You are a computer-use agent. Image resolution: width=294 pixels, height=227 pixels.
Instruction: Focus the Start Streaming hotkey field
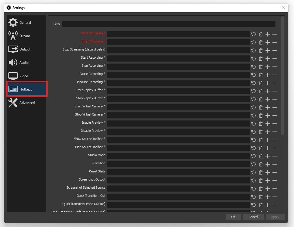pyautogui.click(x=178, y=34)
